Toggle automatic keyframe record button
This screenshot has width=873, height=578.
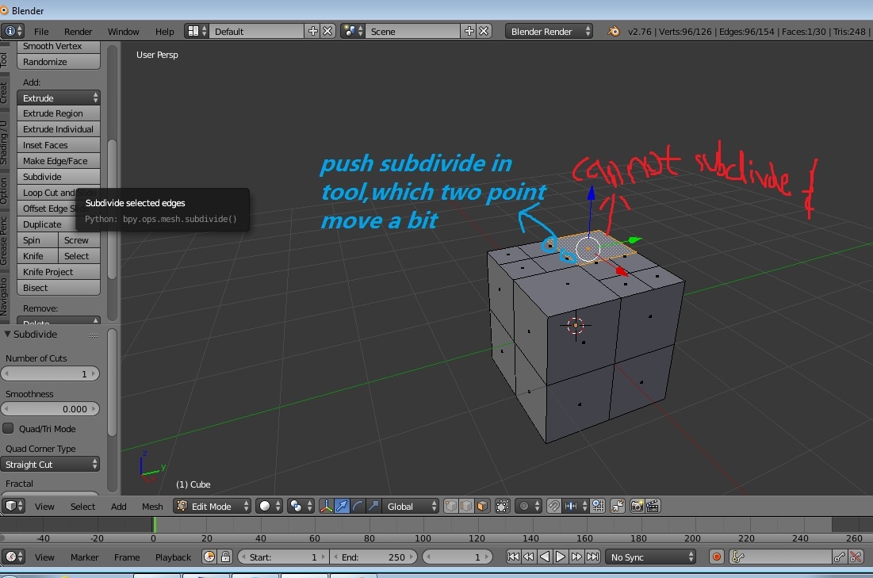(717, 557)
